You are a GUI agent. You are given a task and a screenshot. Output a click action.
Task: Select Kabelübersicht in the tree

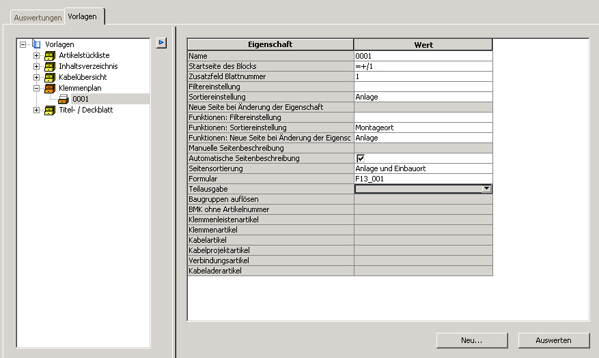click(x=83, y=77)
